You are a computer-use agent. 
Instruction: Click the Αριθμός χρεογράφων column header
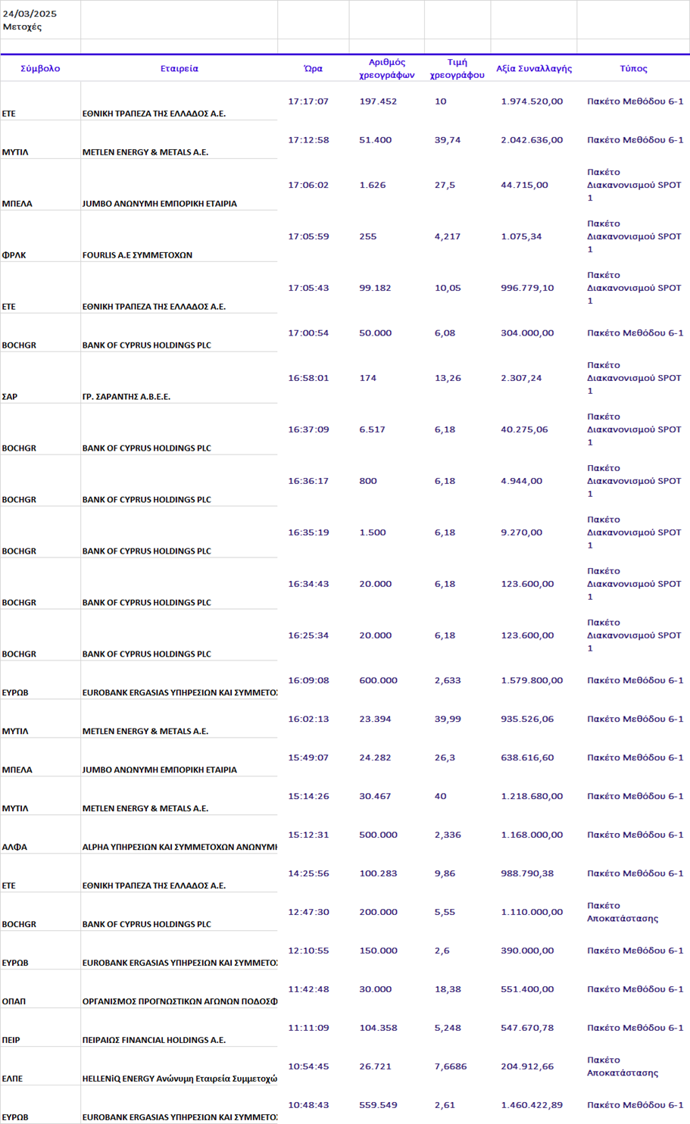tap(386, 68)
